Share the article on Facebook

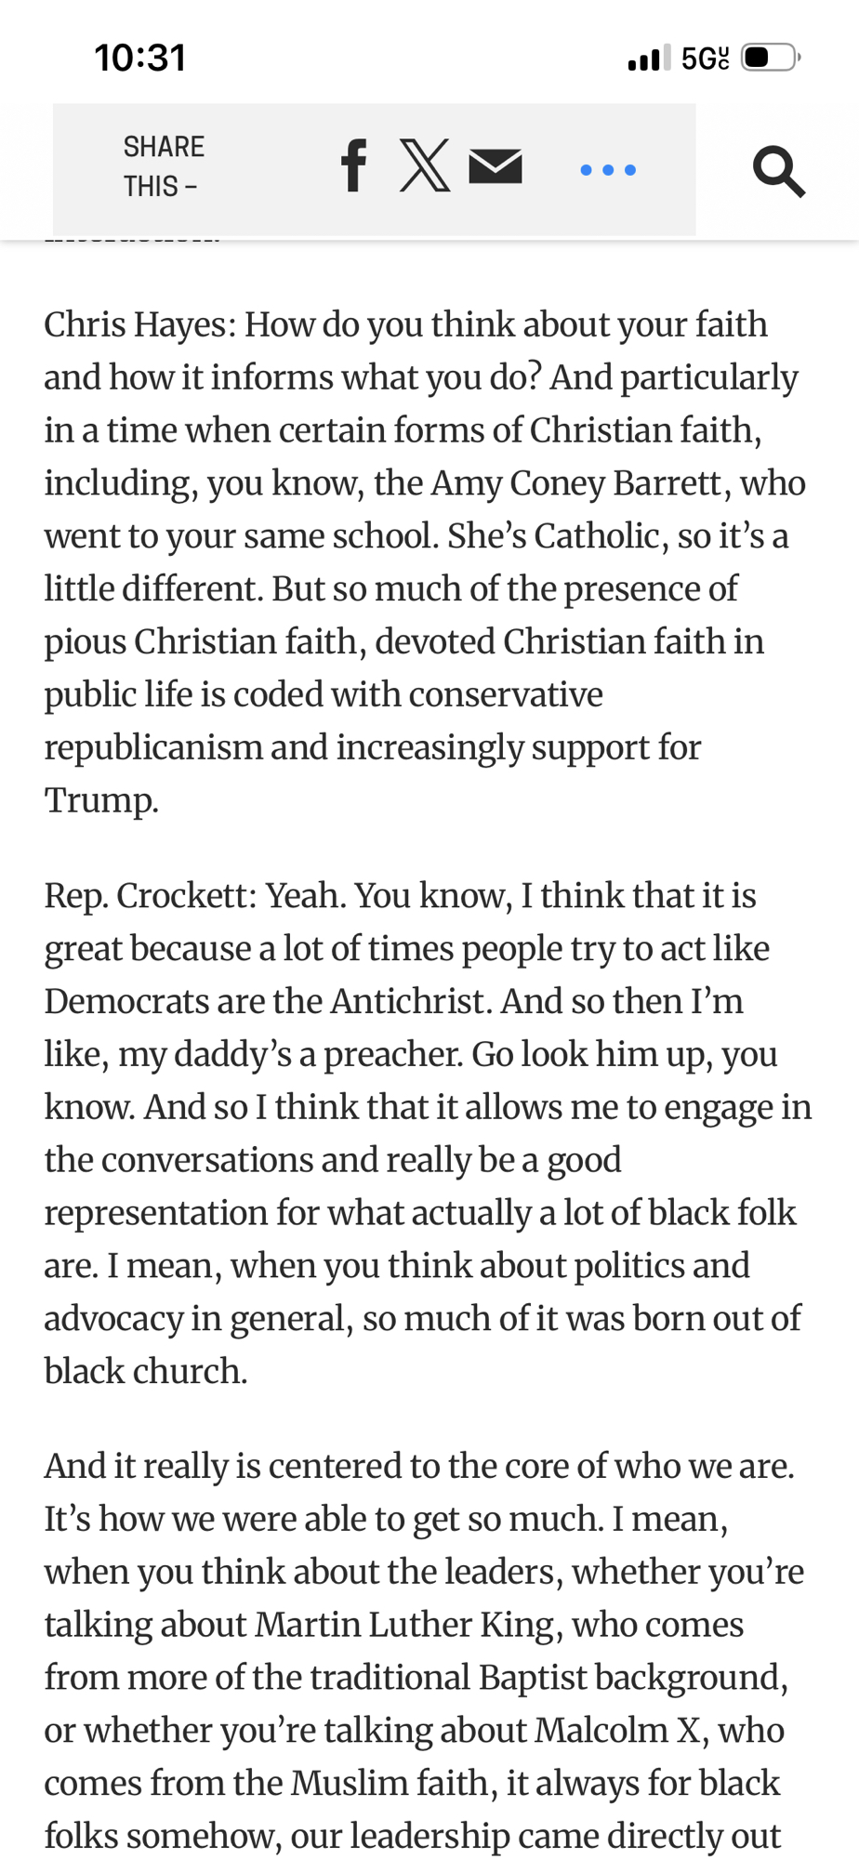coord(354,167)
